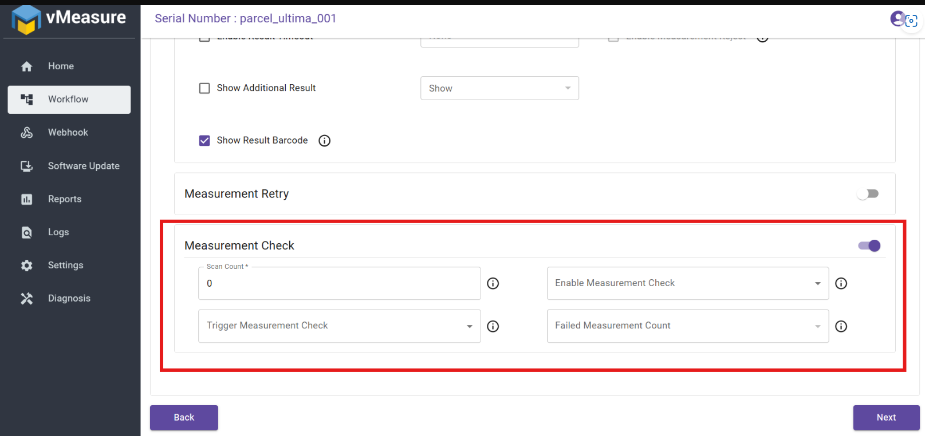
Task: Expand the Trigger Measurement Check dropdown
Action: 339,326
